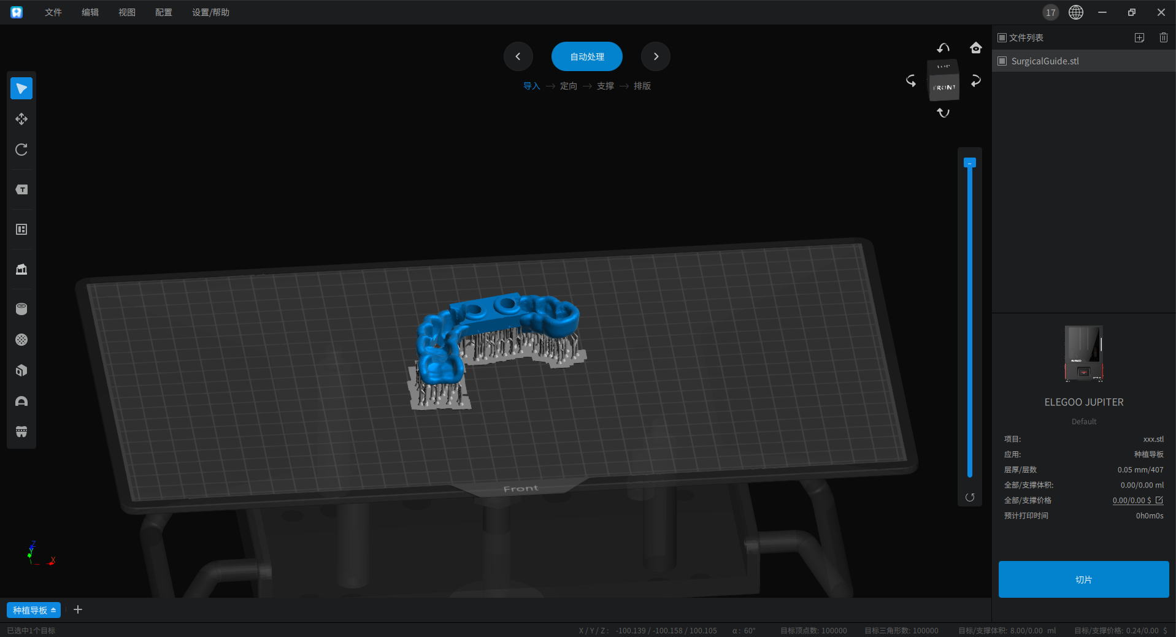Delete file using the trash icon
Screen dimensions: 1176x637
1163,37
